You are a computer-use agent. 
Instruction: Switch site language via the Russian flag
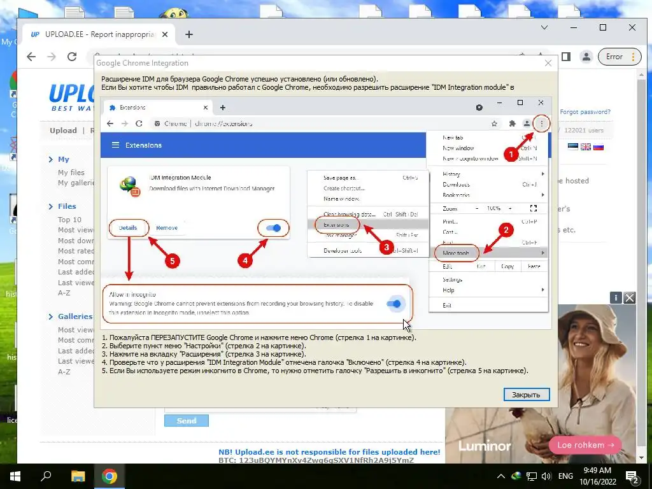(x=599, y=147)
